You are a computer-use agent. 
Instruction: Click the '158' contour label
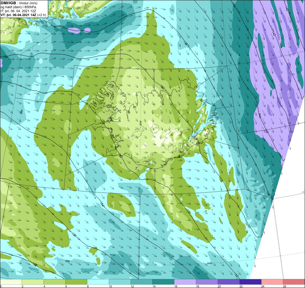coord(34,265)
